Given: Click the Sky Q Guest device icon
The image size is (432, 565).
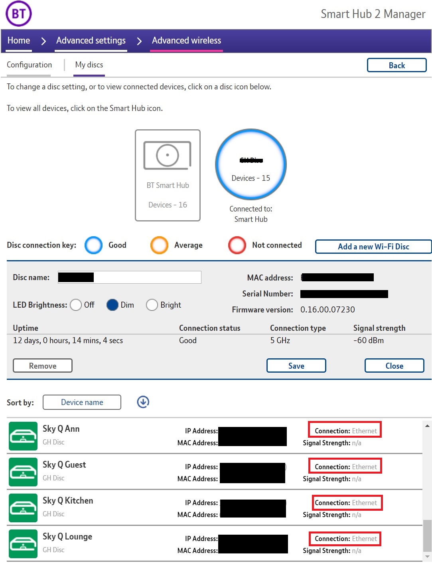Looking at the screenshot, I should pyautogui.click(x=23, y=472).
